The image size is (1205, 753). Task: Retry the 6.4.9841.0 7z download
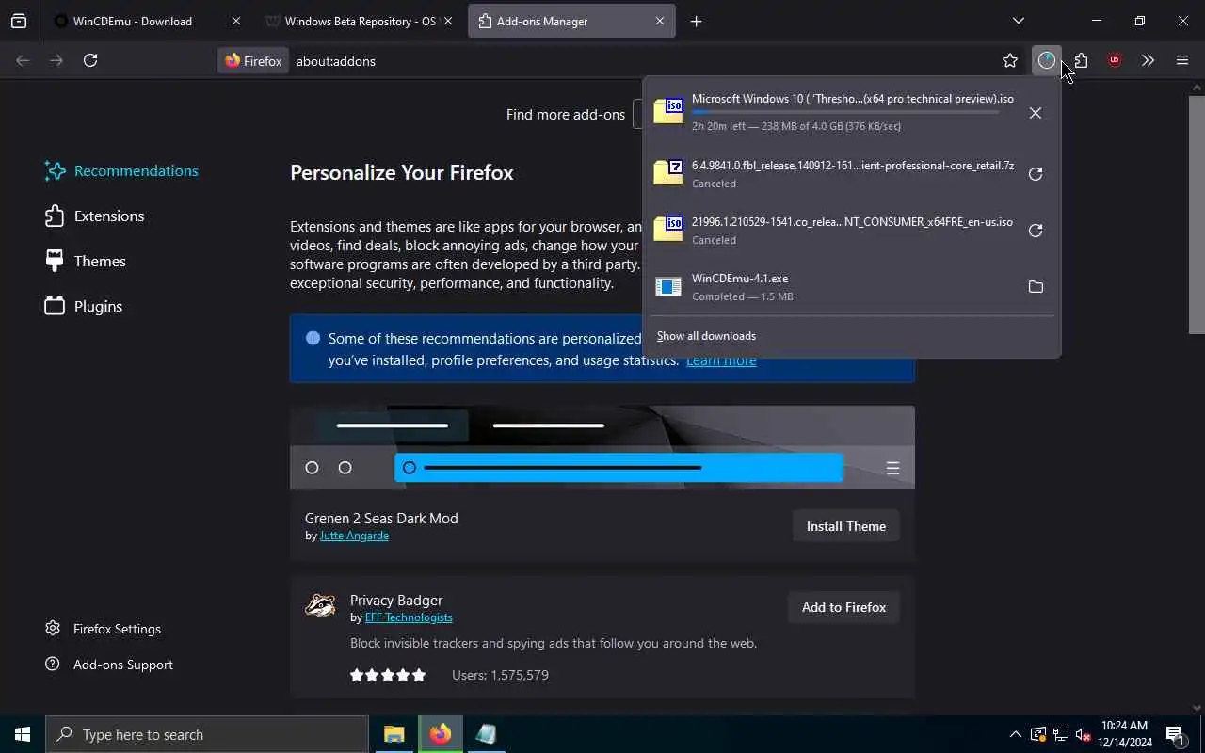coord(1036,174)
